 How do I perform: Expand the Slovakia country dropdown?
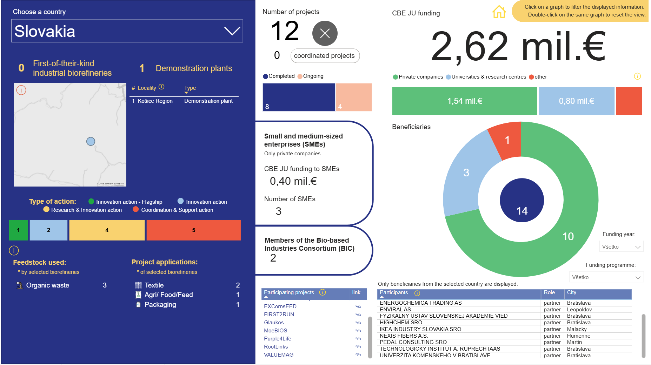(x=127, y=31)
